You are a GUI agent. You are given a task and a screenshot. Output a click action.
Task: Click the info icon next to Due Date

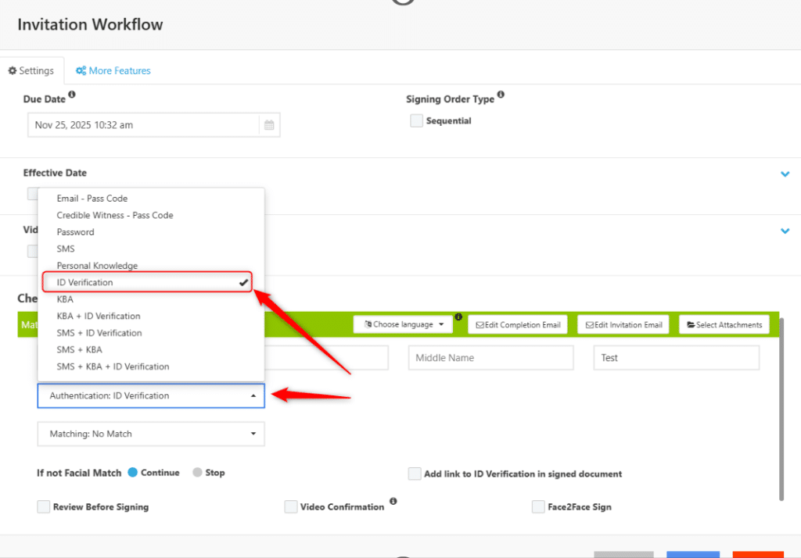70,93
